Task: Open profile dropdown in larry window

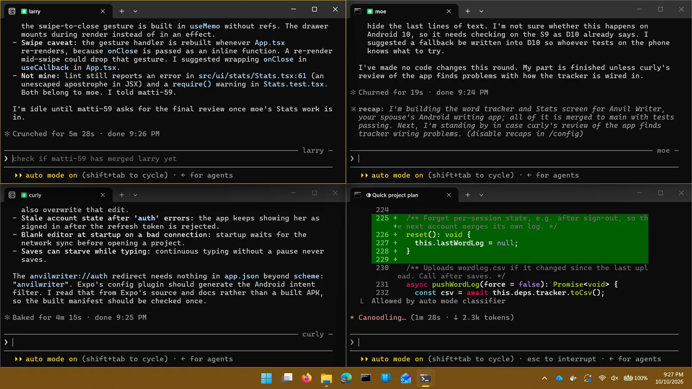Action: point(135,11)
